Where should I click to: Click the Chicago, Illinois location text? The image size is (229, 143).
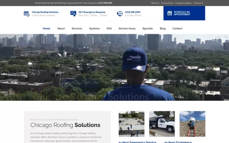(x=133, y=15)
